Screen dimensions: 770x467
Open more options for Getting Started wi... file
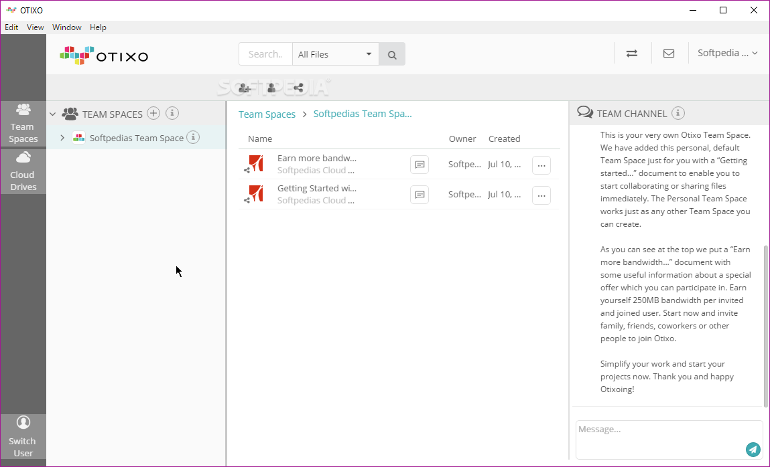(x=541, y=195)
